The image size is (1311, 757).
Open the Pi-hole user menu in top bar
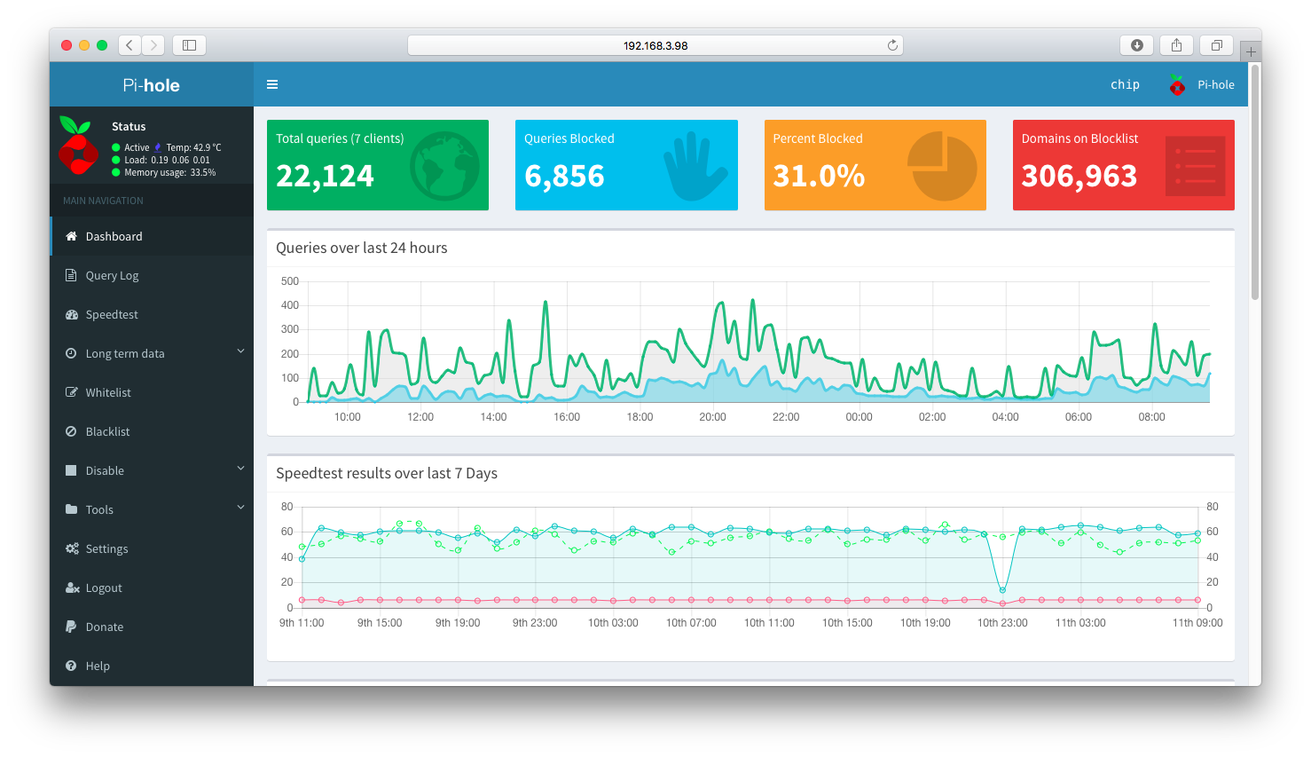click(x=1202, y=85)
